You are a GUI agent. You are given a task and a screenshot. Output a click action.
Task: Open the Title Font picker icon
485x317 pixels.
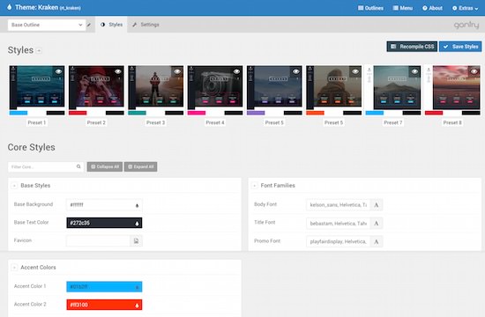click(x=377, y=223)
